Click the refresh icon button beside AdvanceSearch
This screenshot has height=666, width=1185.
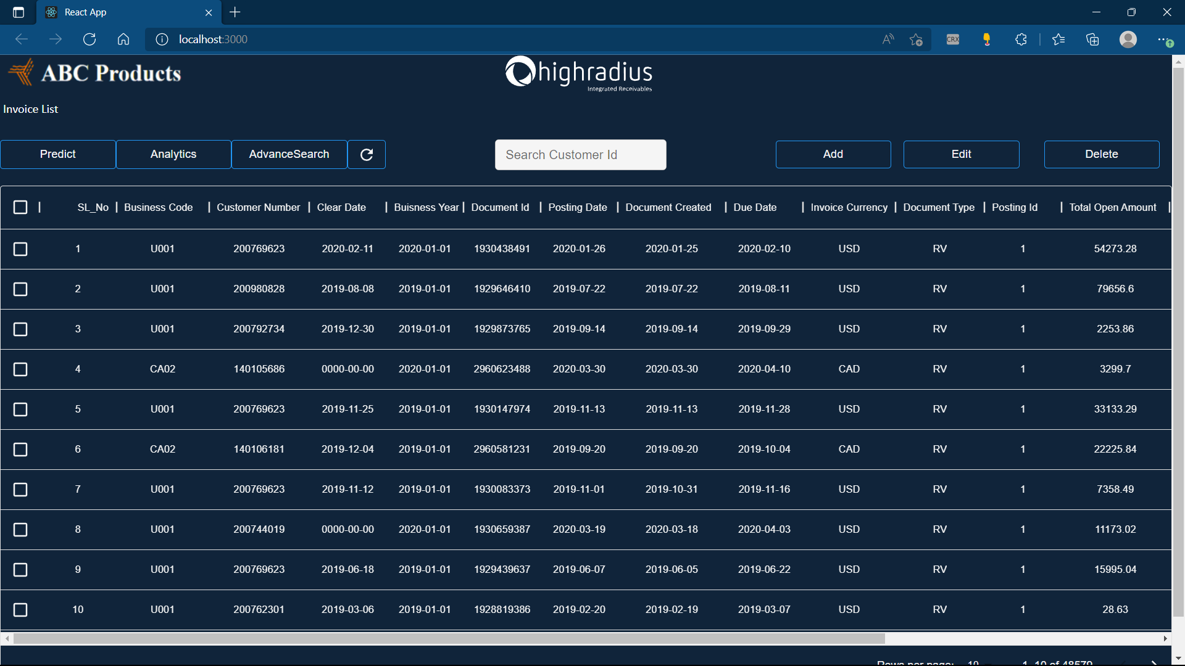click(x=367, y=154)
